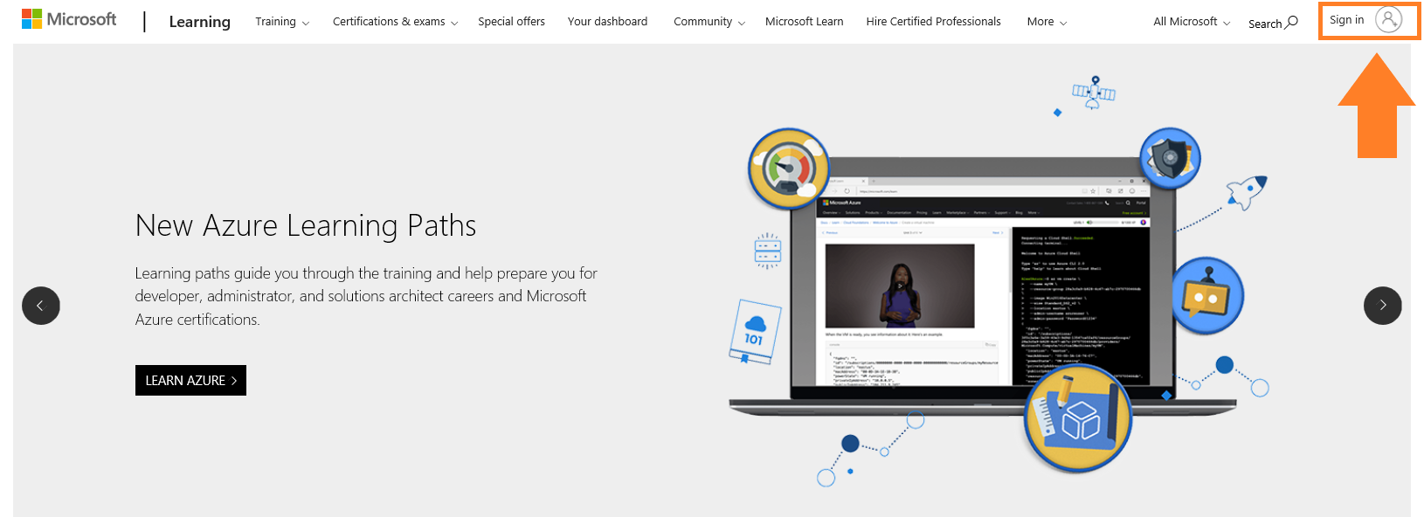
Task: Click the learning paths description paragraph
Action: point(366,296)
